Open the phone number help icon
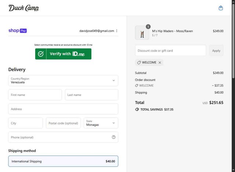This screenshot has height=172, width=235. [x=113, y=137]
